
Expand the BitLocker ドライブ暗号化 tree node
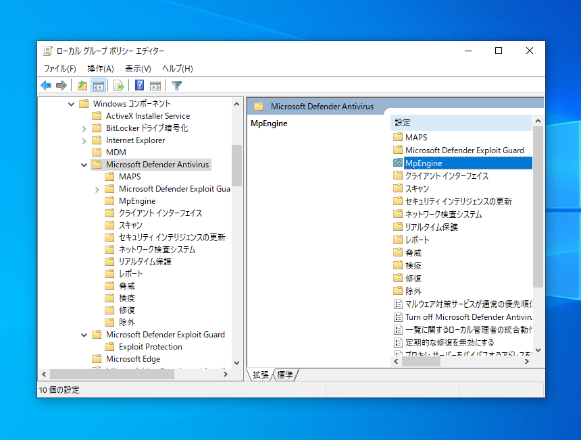click(84, 128)
